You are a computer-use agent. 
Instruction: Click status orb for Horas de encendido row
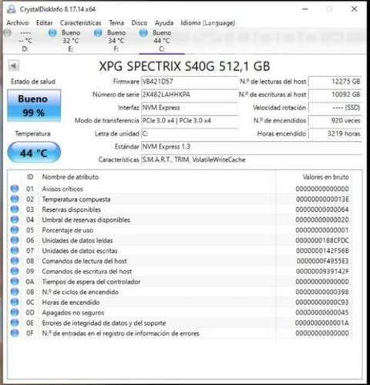pyautogui.click(x=15, y=302)
